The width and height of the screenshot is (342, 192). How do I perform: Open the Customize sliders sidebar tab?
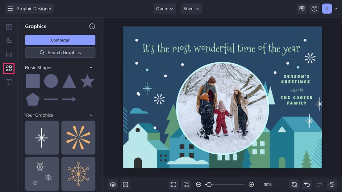tap(9, 40)
